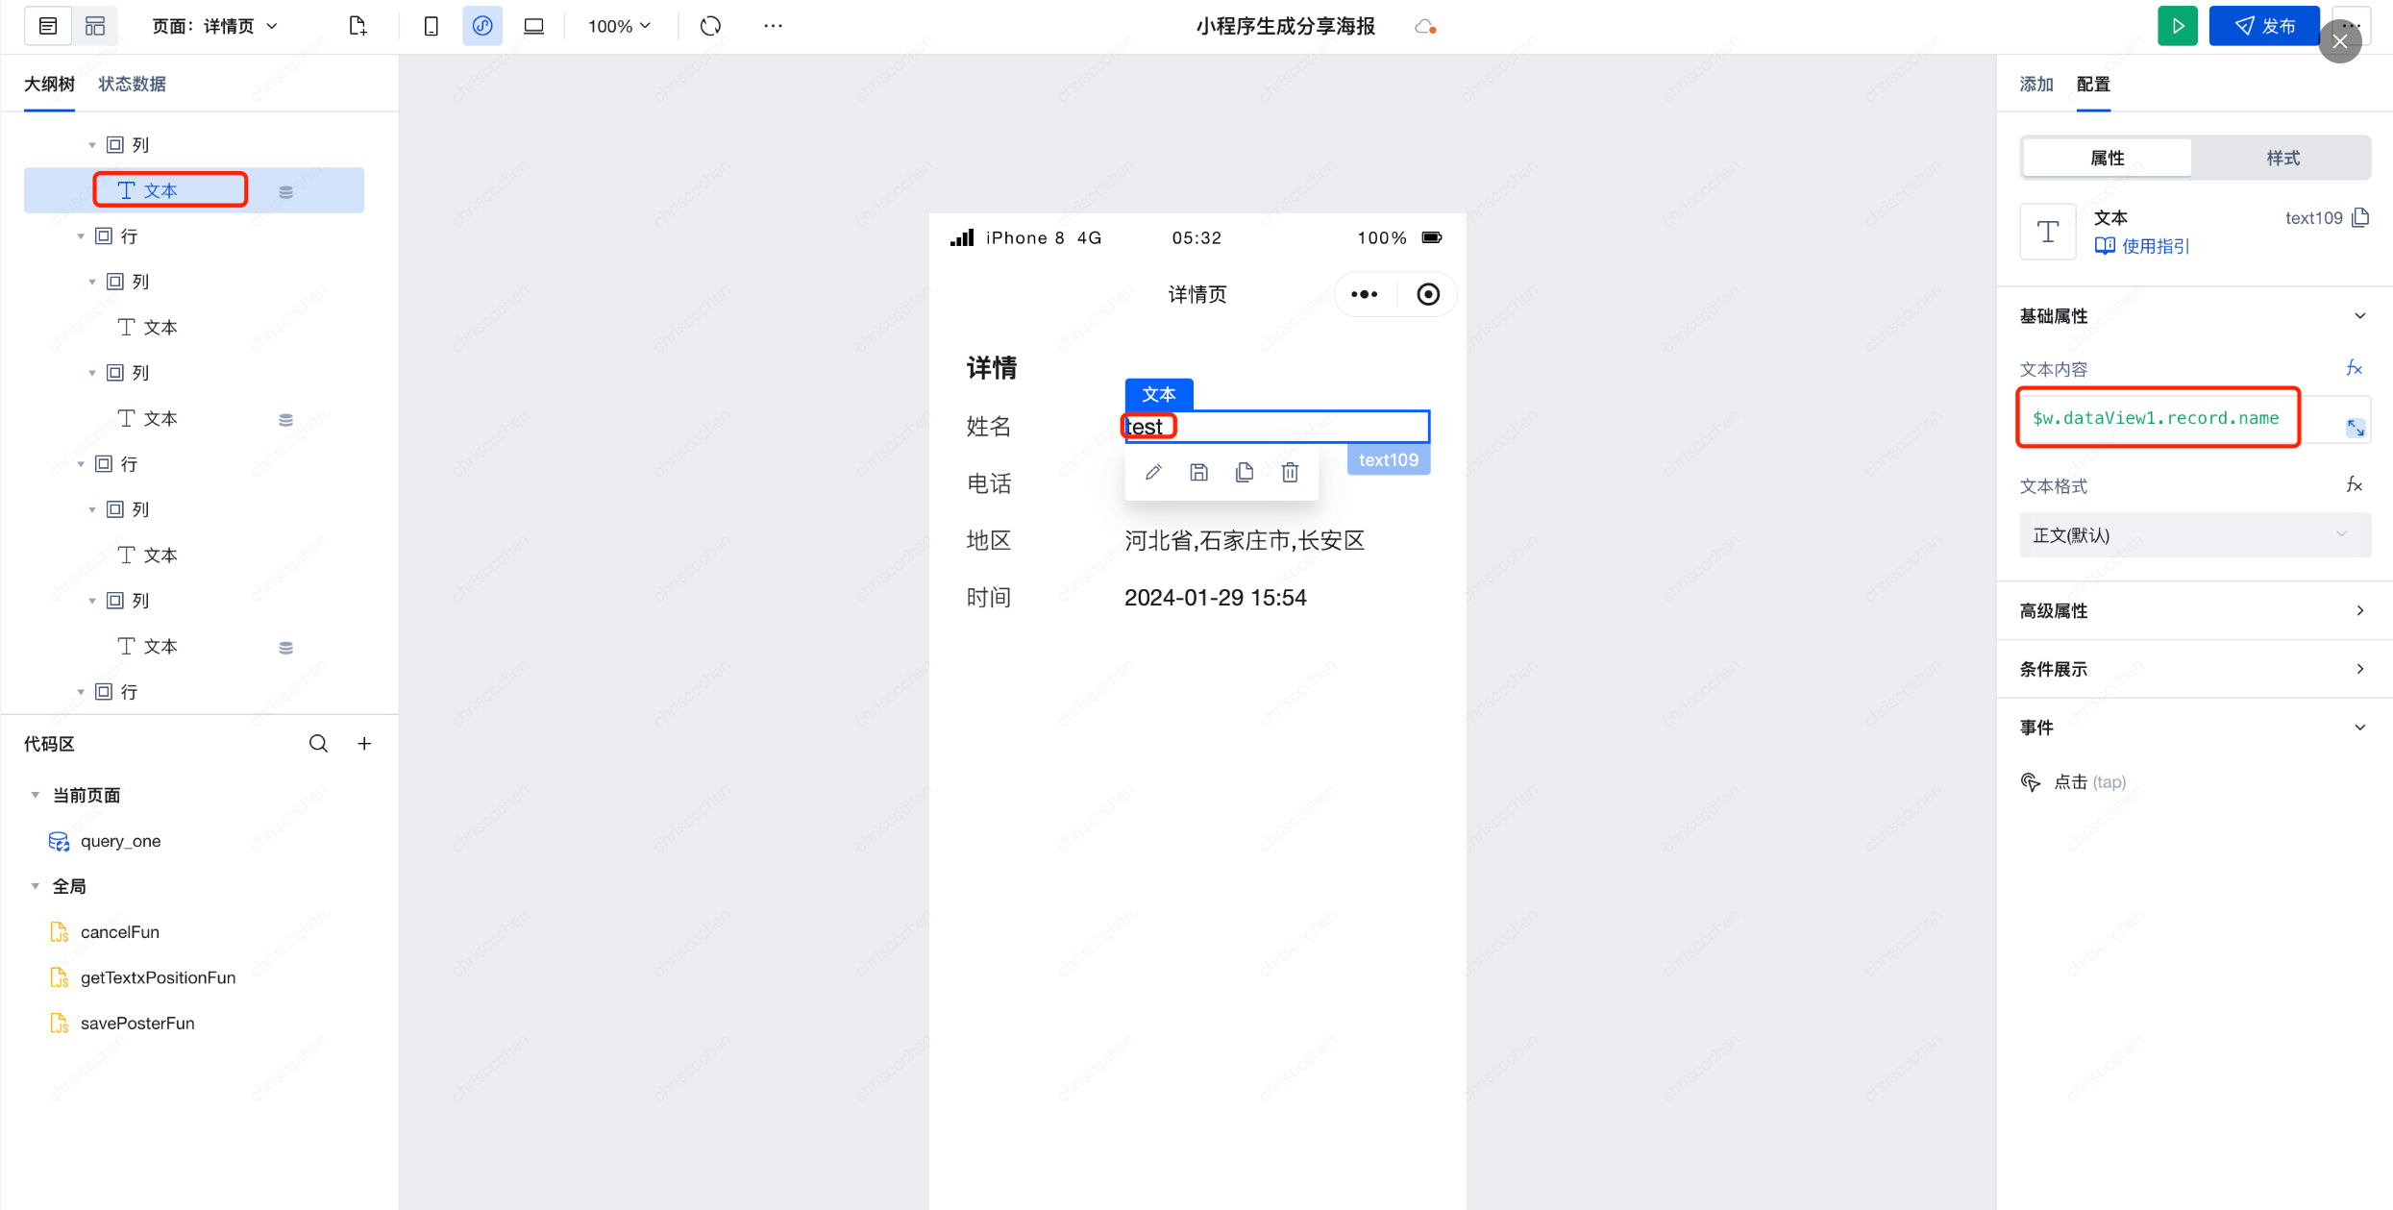Click the green preview play button
2393x1210 pixels.
coord(2177,26)
